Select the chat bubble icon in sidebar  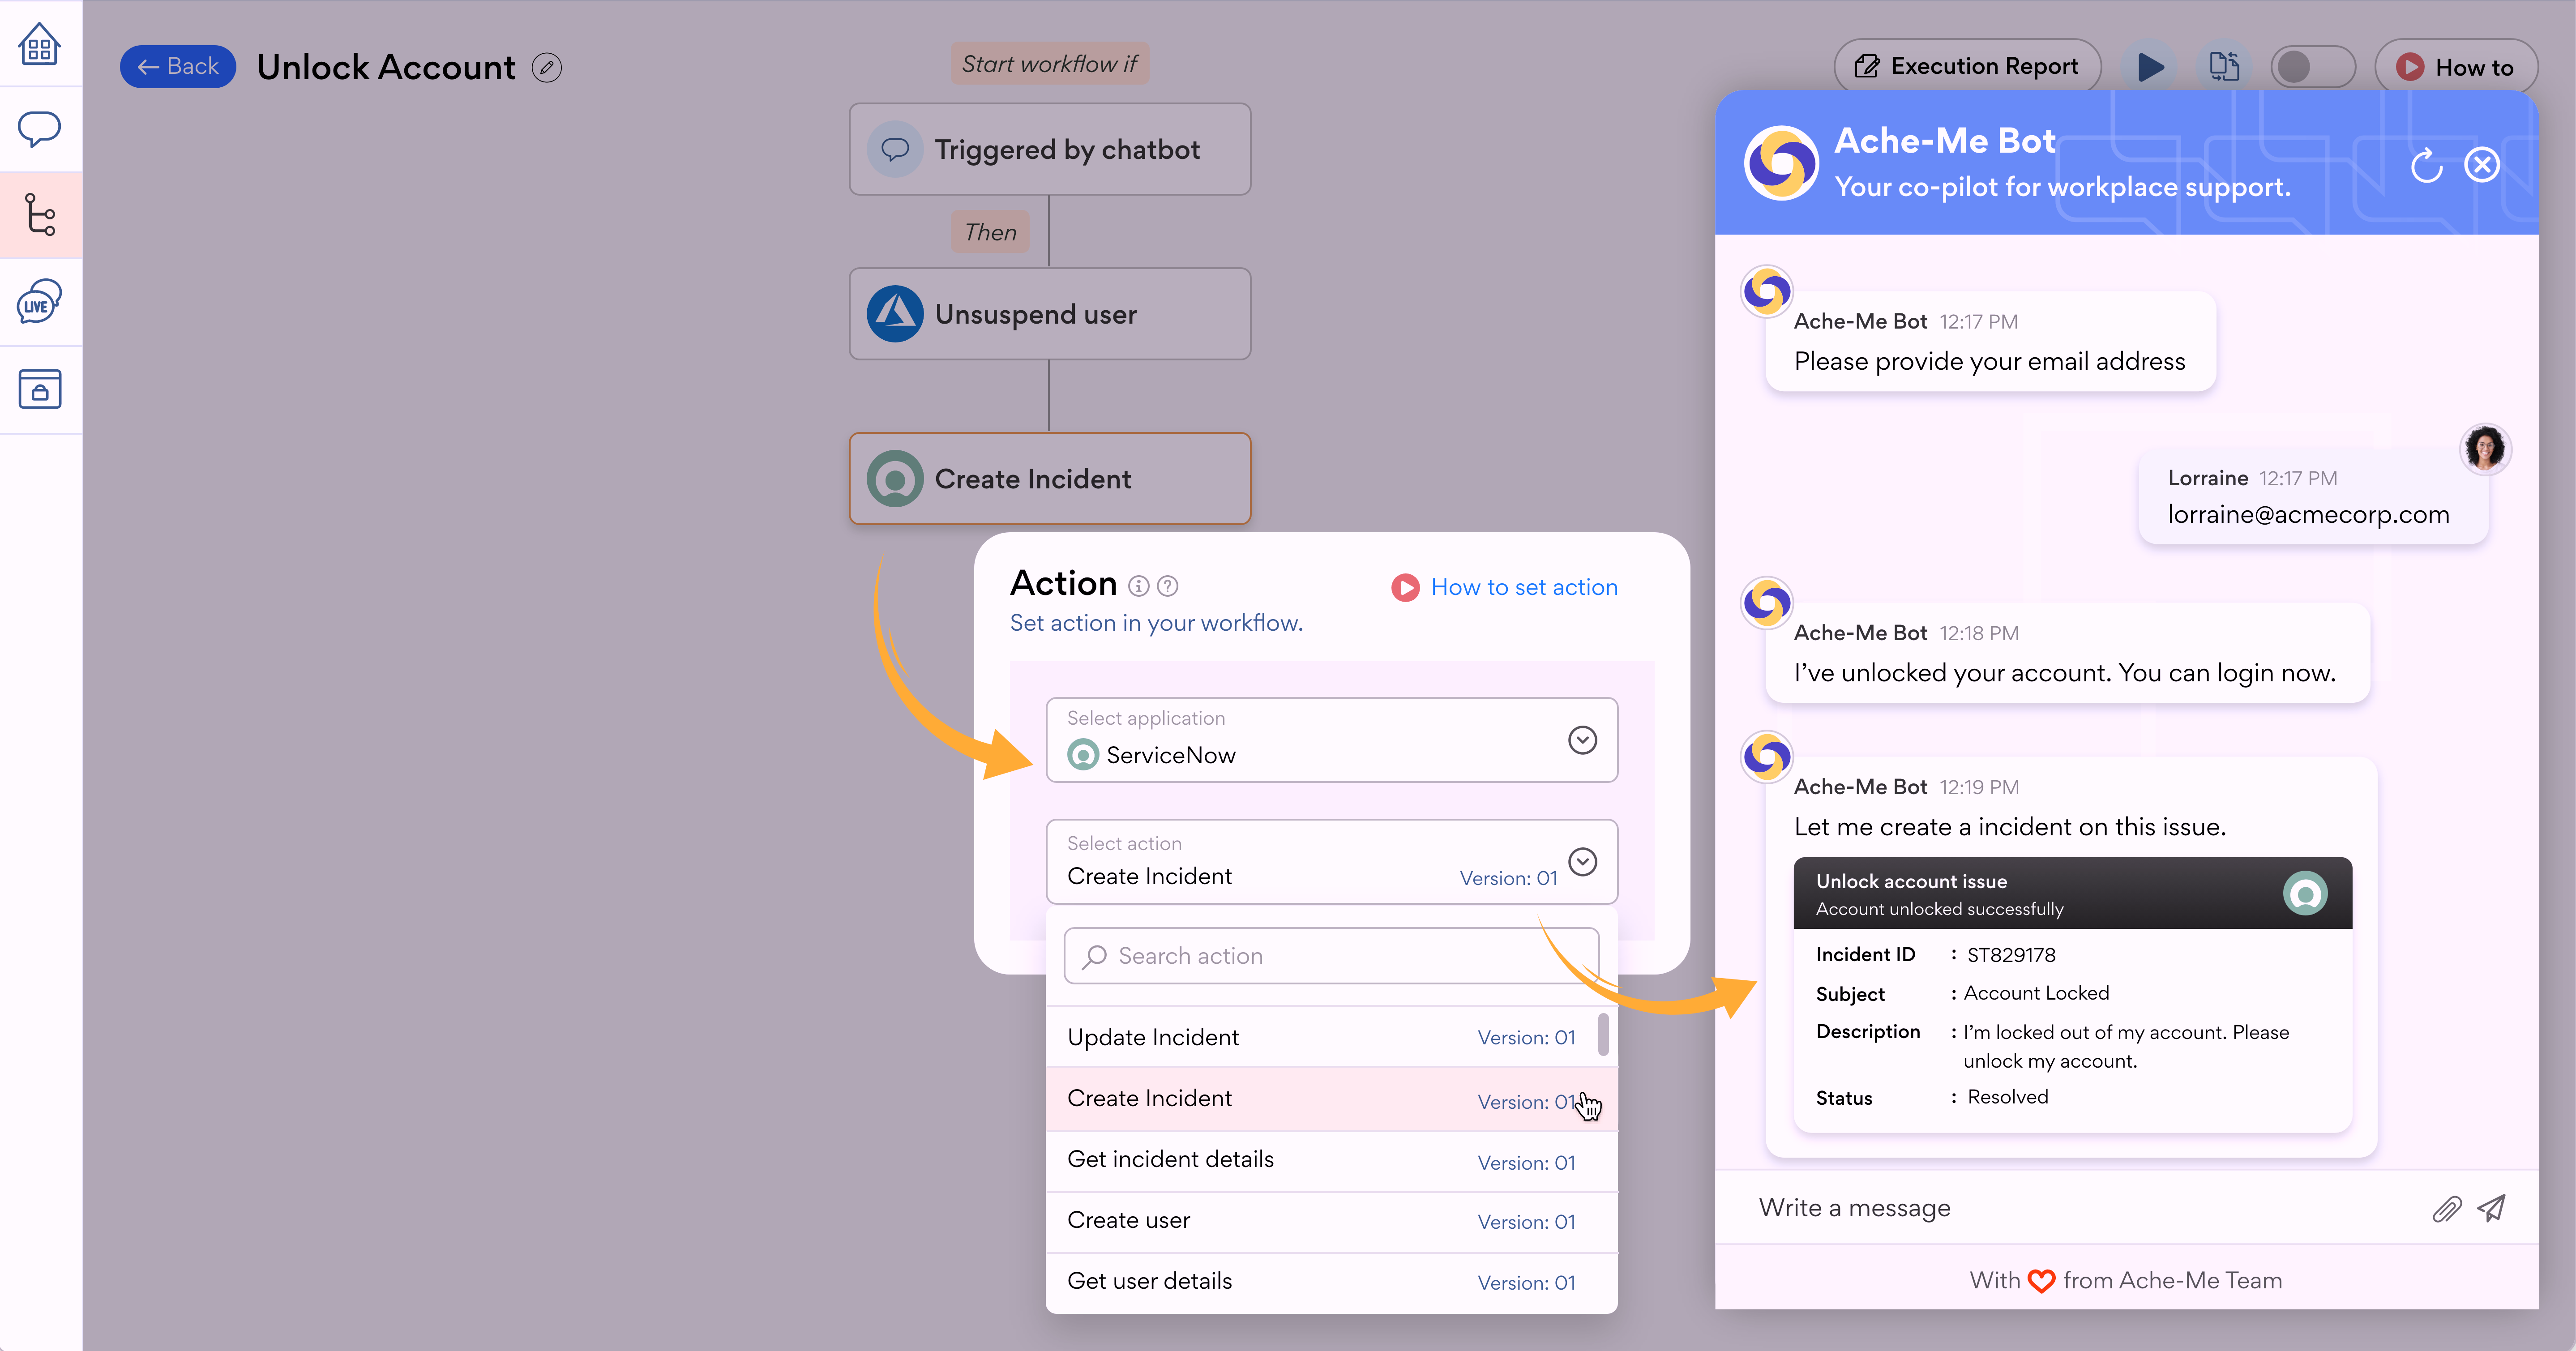[40, 128]
